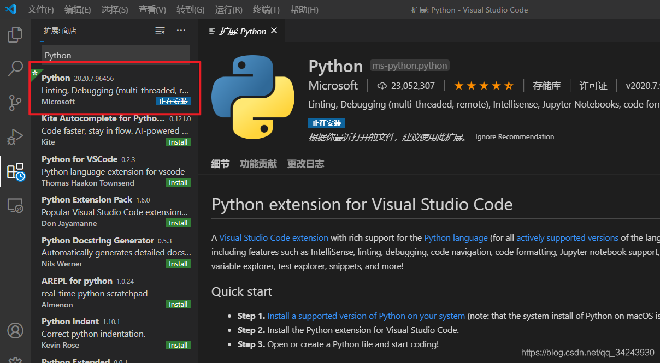The image size is (660, 363).
Task: Open the Source Control view
Action: tap(15, 103)
